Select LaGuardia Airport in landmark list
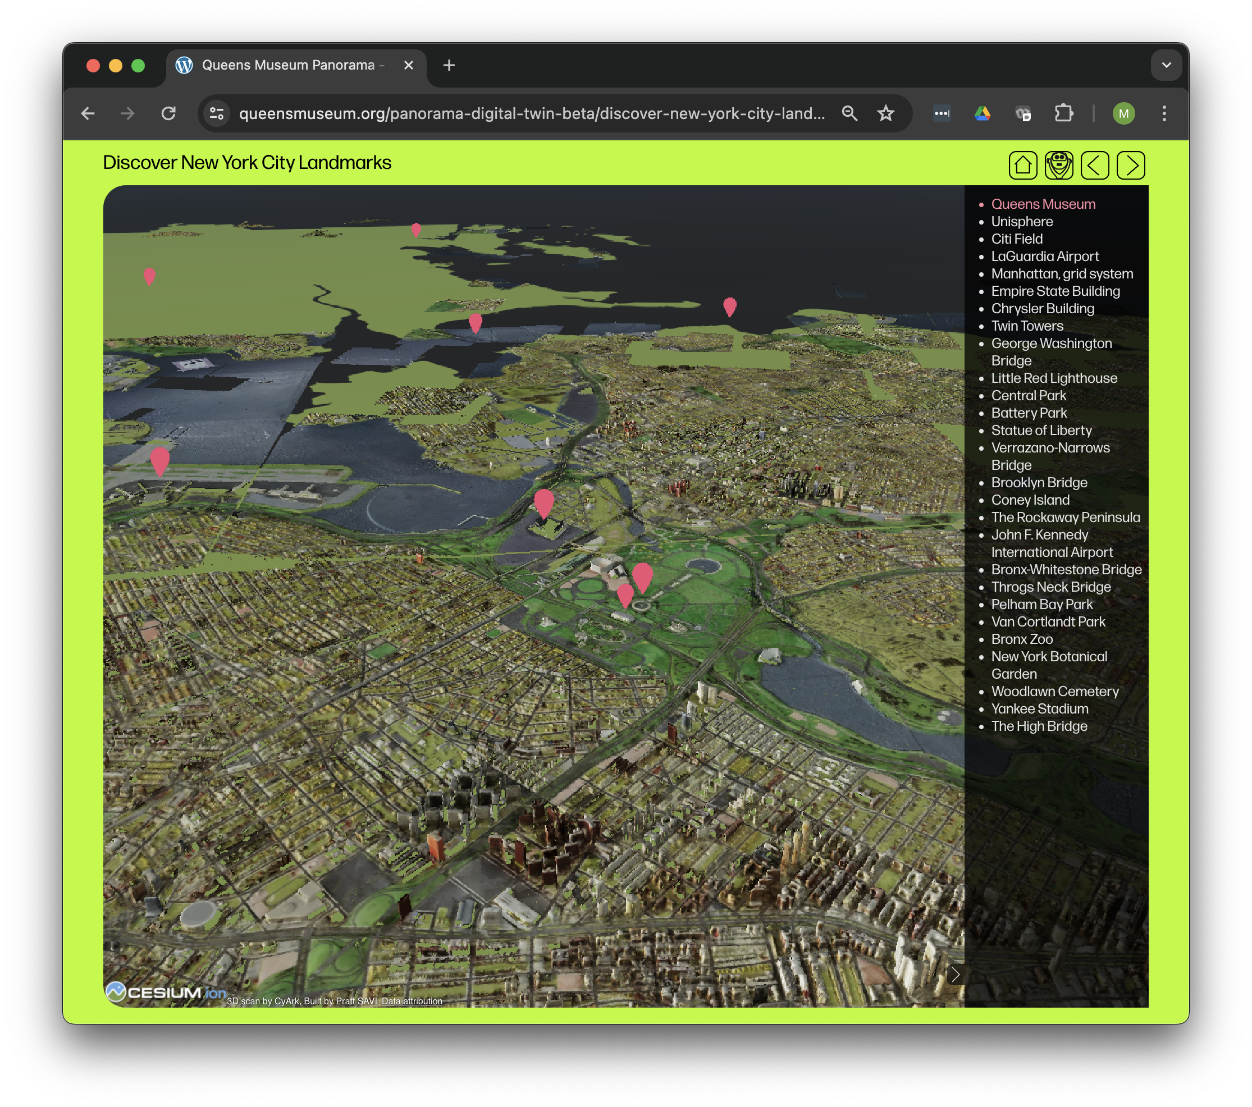The height and width of the screenshot is (1107, 1252). tap(1045, 256)
